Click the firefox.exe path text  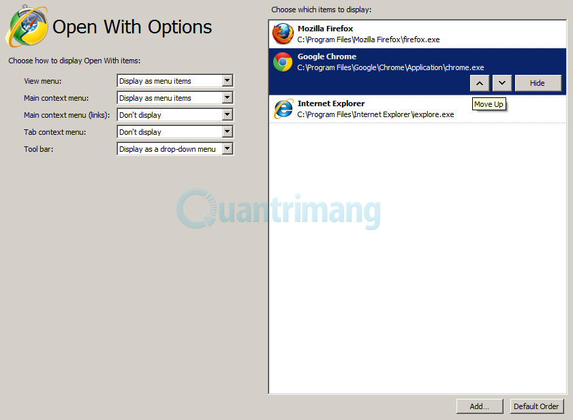click(x=369, y=39)
